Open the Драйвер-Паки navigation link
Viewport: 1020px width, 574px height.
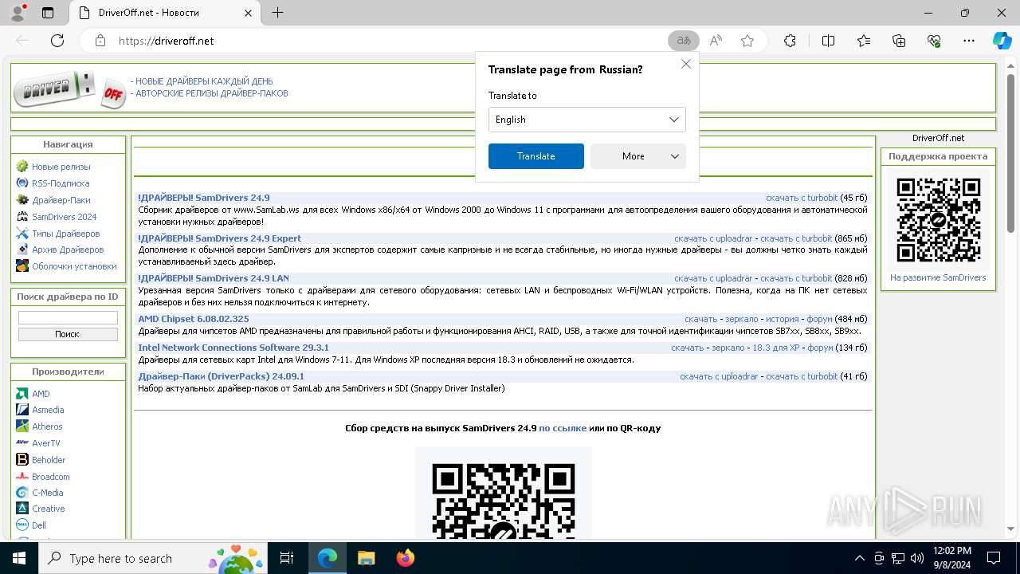pos(61,200)
